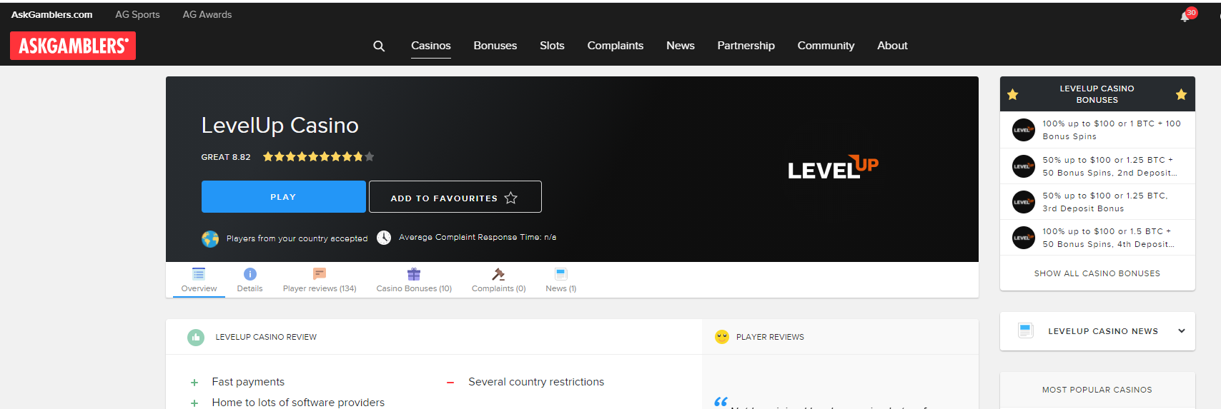Image resolution: width=1221 pixels, height=409 pixels.
Task: Click LevelUp icon beside 4th Deposit bonus
Action: 1024,238
